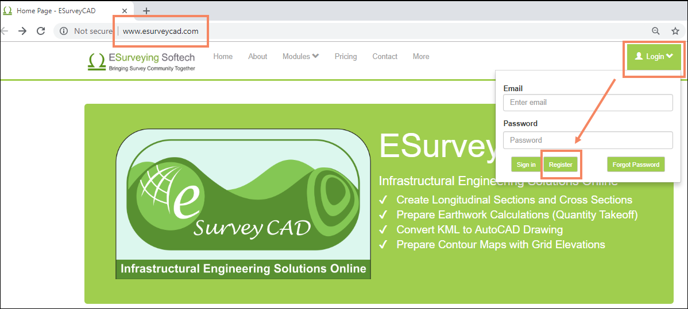Select the Home Page - ESurveyCAD tab

coord(67,10)
